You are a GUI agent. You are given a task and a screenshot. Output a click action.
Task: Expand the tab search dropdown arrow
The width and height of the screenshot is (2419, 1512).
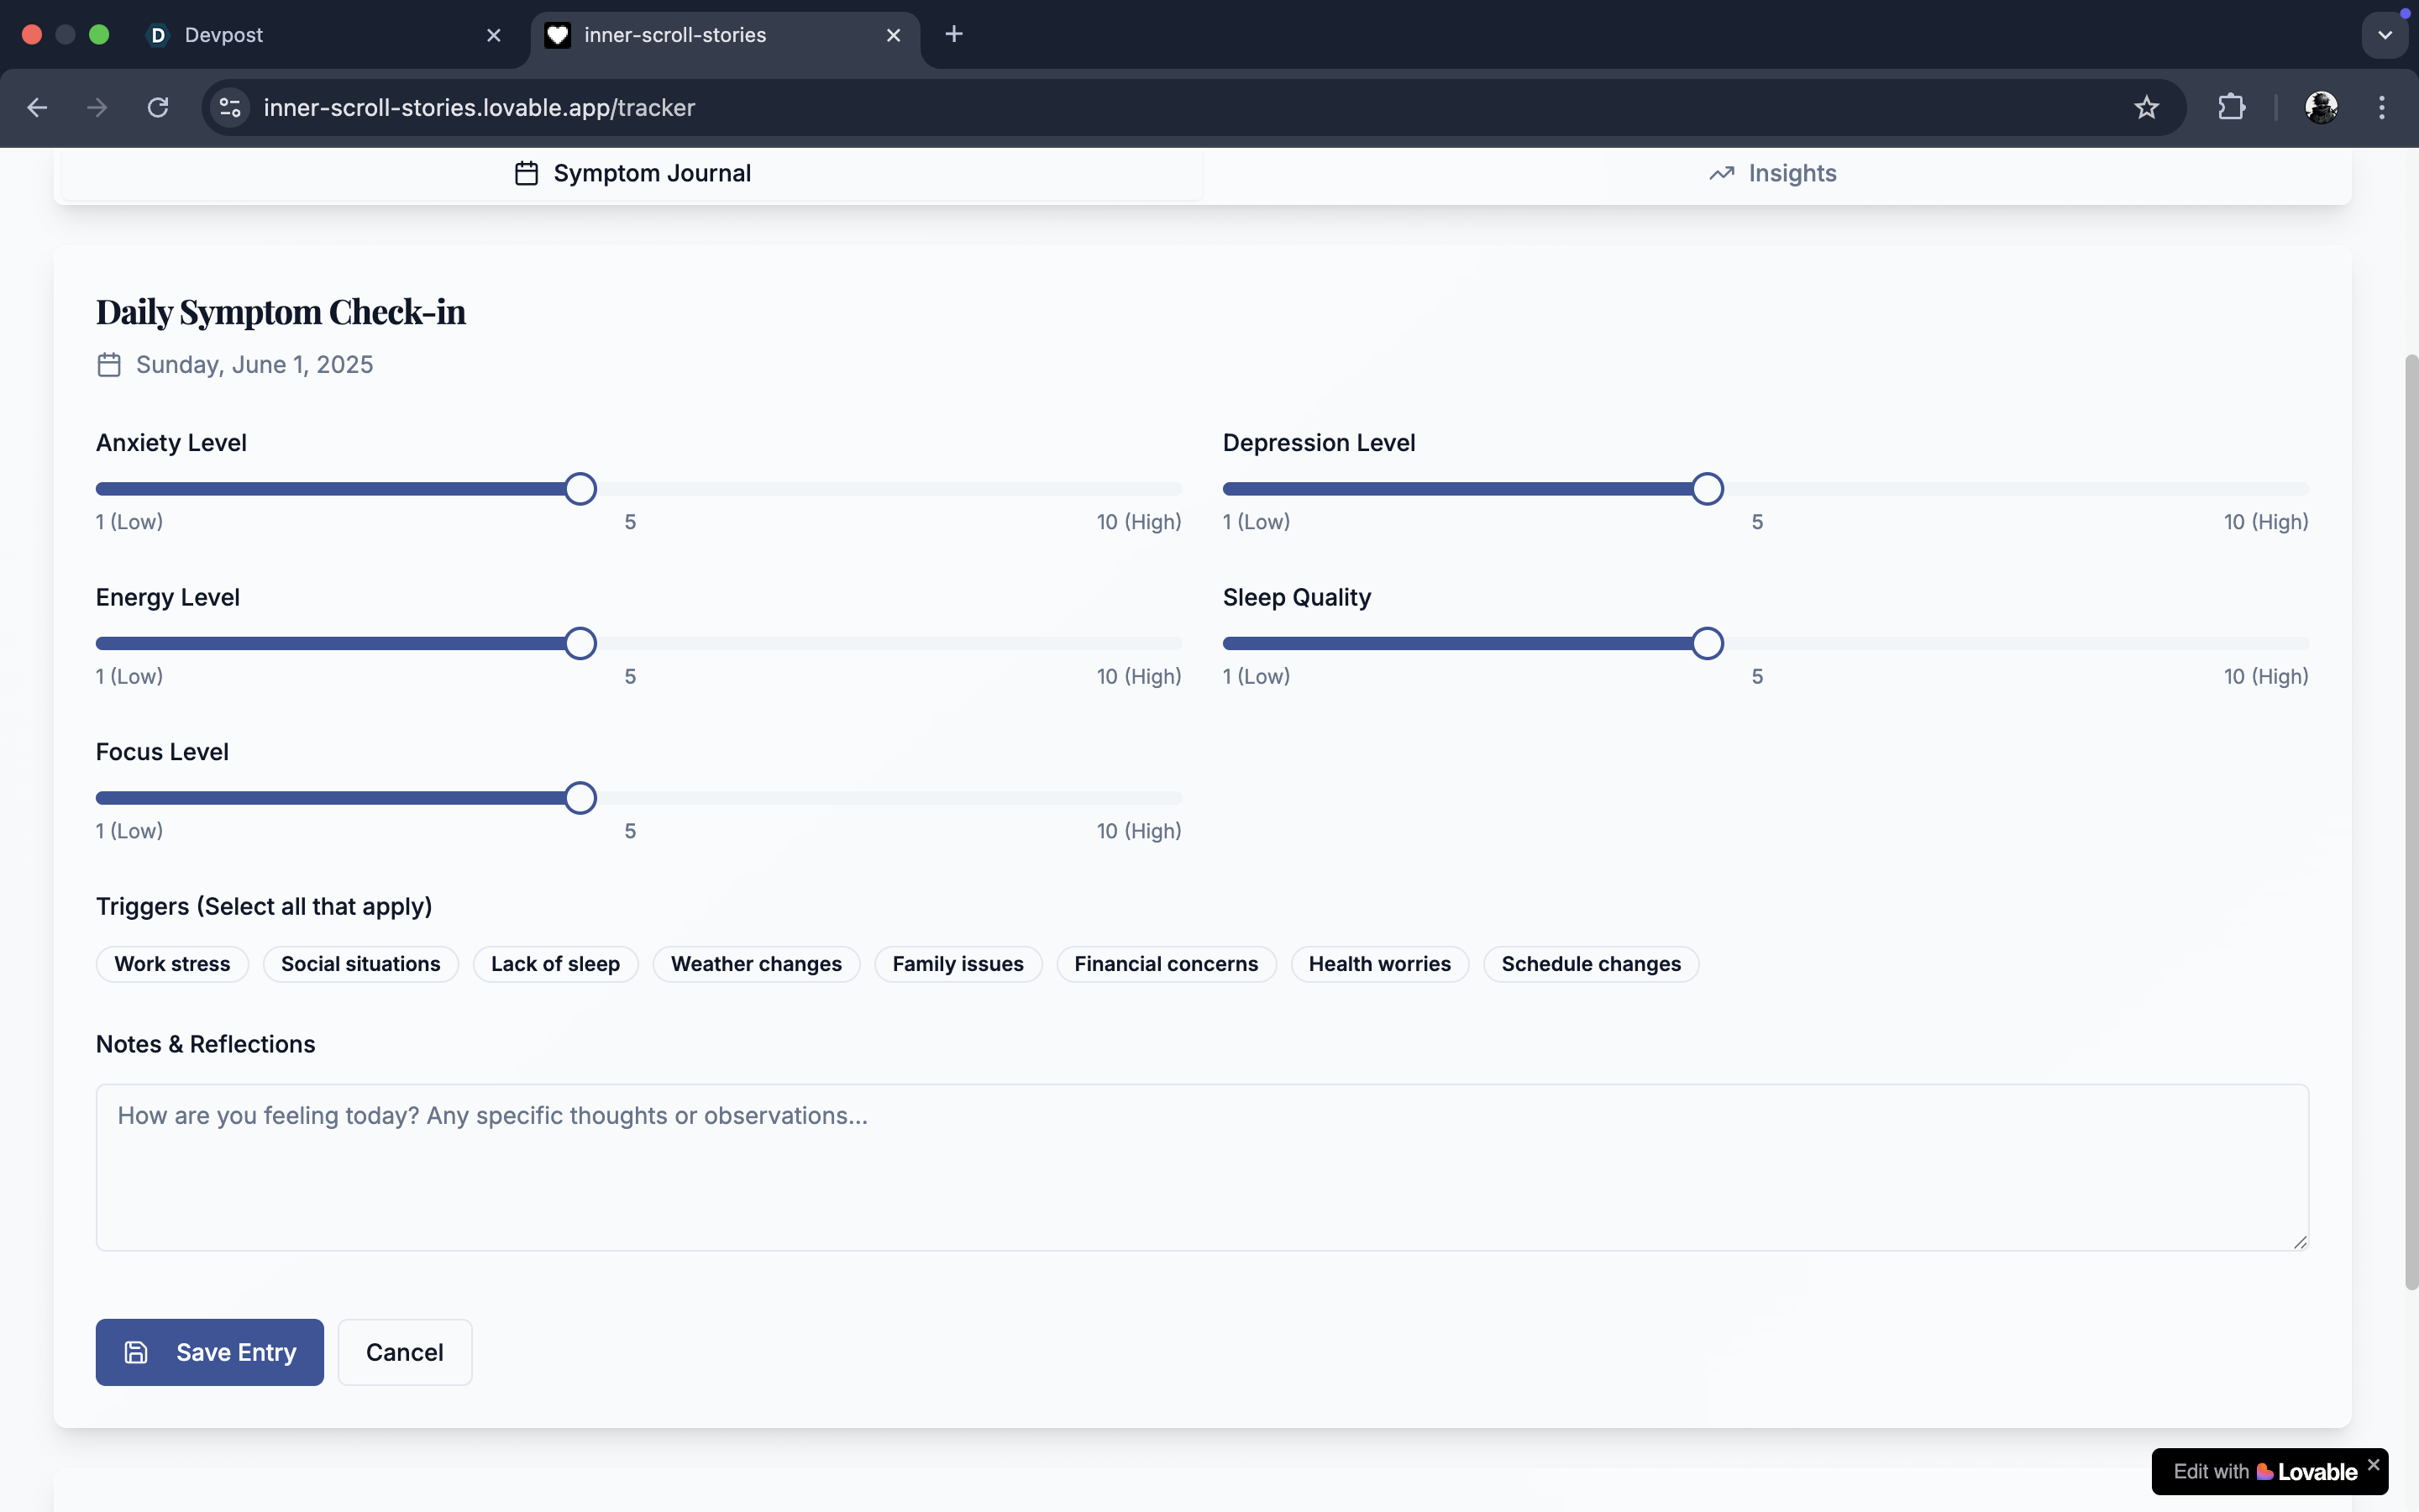[x=2385, y=35]
